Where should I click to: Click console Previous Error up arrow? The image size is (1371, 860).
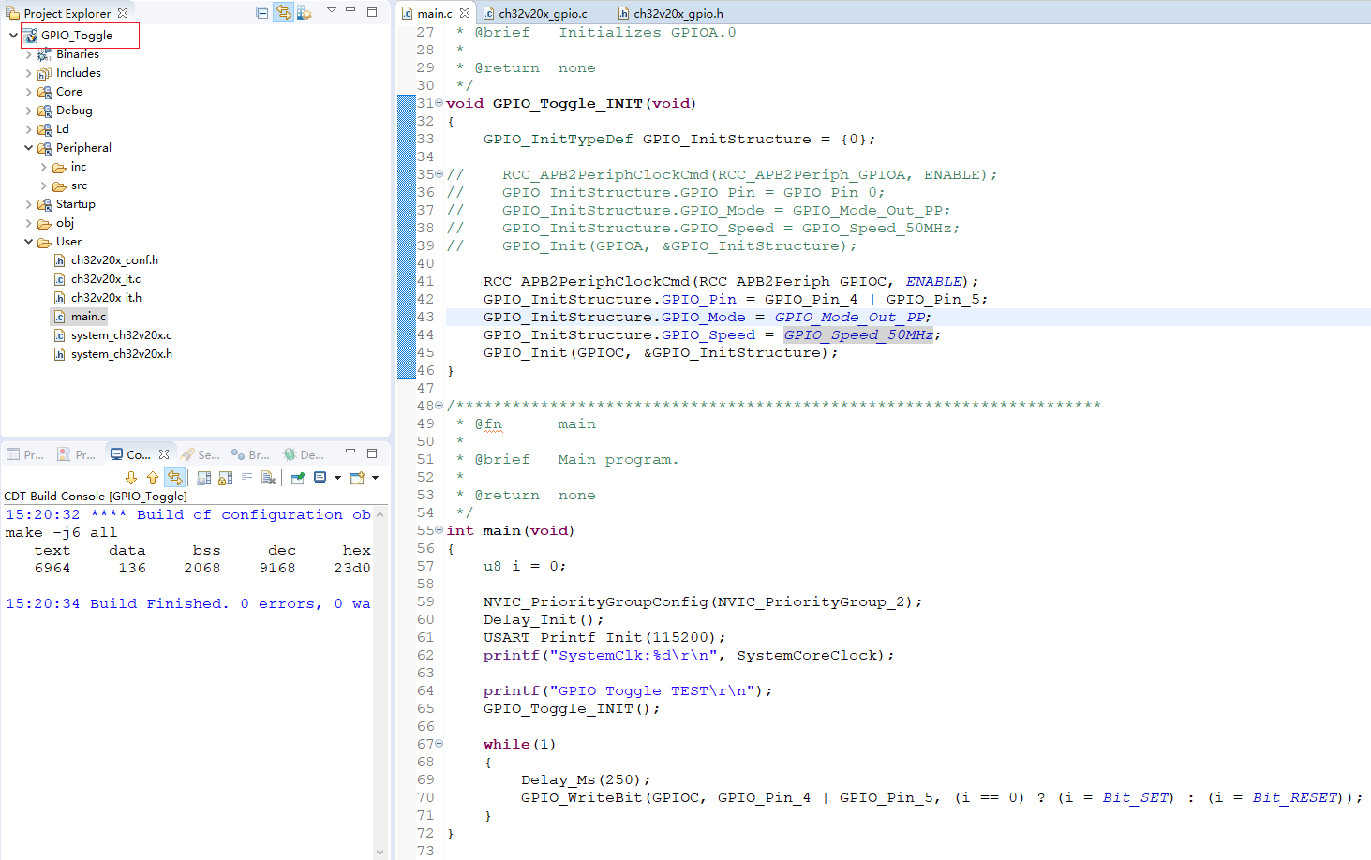coord(153,478)
